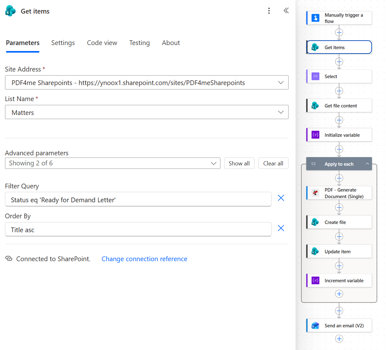Collapse the Get items panel with double chevron
The width and height of the screenshot is (386, 350).
pyautogui.click(x=286, y=11)
